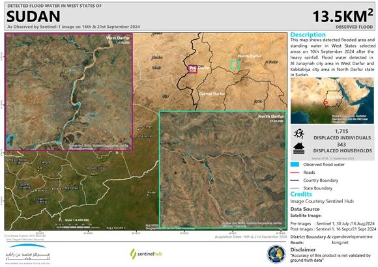Click the Credits heading

(x=301, y=194)
